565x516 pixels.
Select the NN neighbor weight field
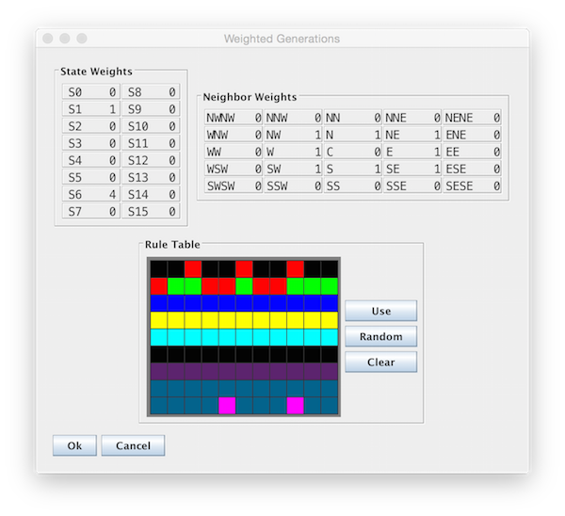[353, 118]
